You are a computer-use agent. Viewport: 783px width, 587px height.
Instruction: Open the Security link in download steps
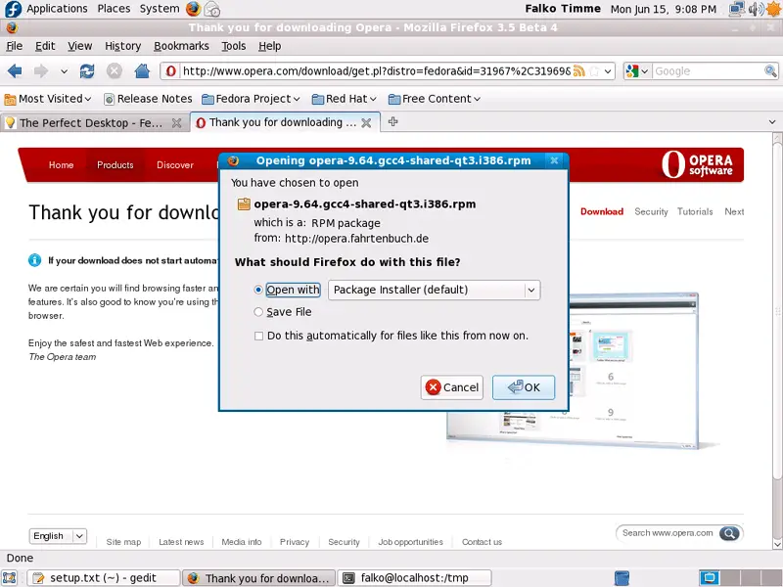coord(651,211)
